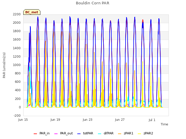
Task: Click the 1800 y-axis tick label
Action: pyautogui.click(x=17, y=31)
